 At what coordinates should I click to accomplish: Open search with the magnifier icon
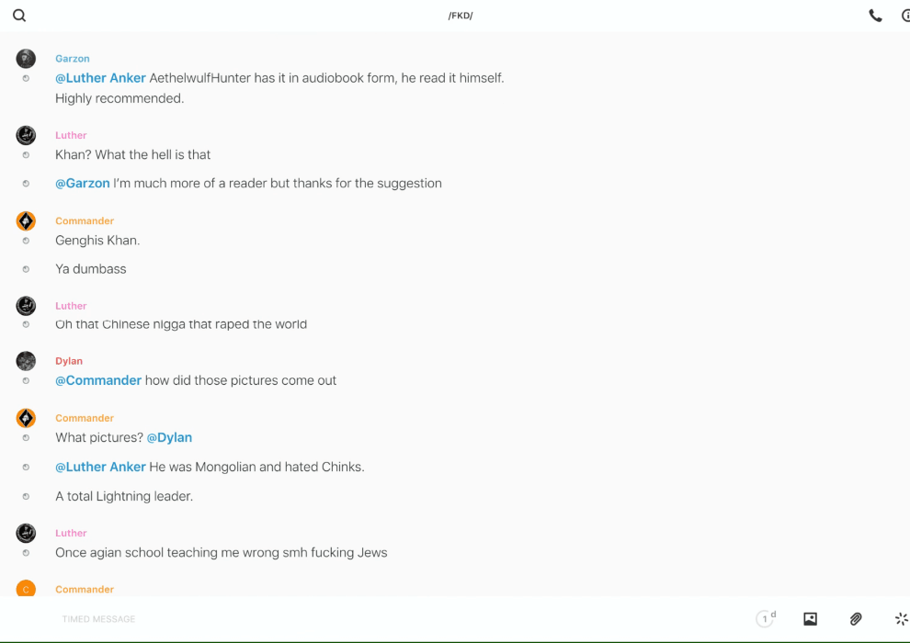click(x=19, y=16)
